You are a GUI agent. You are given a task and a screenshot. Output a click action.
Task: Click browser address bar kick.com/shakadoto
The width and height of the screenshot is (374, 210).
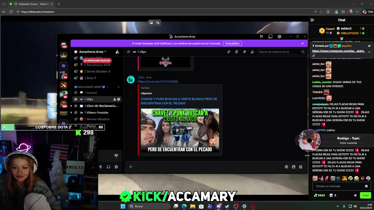[164, 12]
